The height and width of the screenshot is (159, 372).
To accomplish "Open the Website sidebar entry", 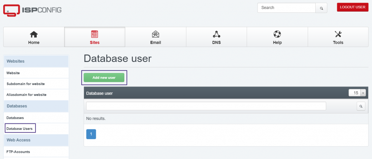I will [13, 73].
